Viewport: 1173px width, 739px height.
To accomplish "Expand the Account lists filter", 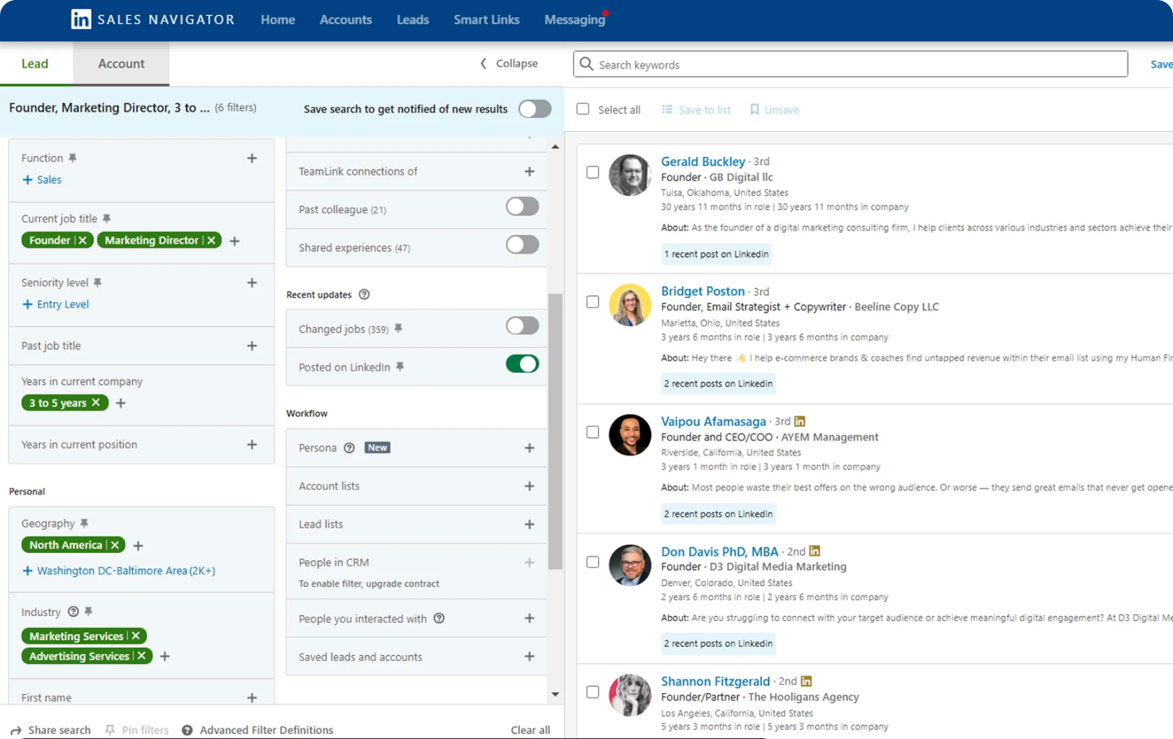I will 529,486.
